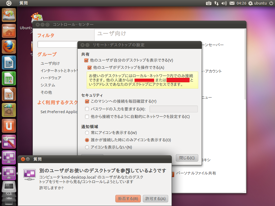Viewport: 275px width, 206px height.
Task: Click 閉じる(C) button in remote desktop settings
Action: tap(187, 158)
